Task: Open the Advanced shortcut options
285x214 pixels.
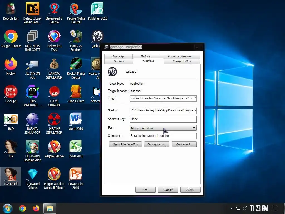Action: pyautogui.click(x=184, y=144)
